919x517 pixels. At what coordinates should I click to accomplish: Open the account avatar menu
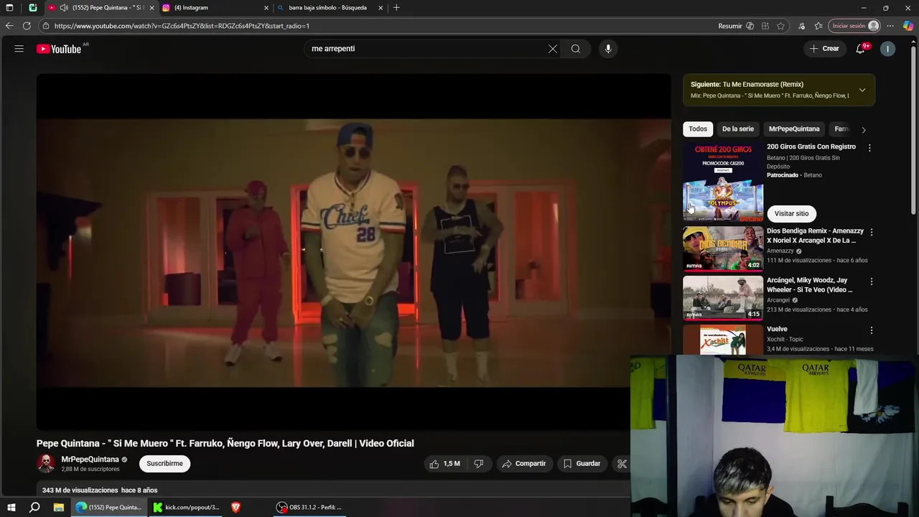[888, 49]
